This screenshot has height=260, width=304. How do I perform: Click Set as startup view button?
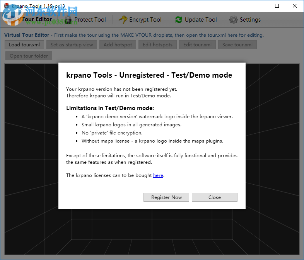click(72, 45)
